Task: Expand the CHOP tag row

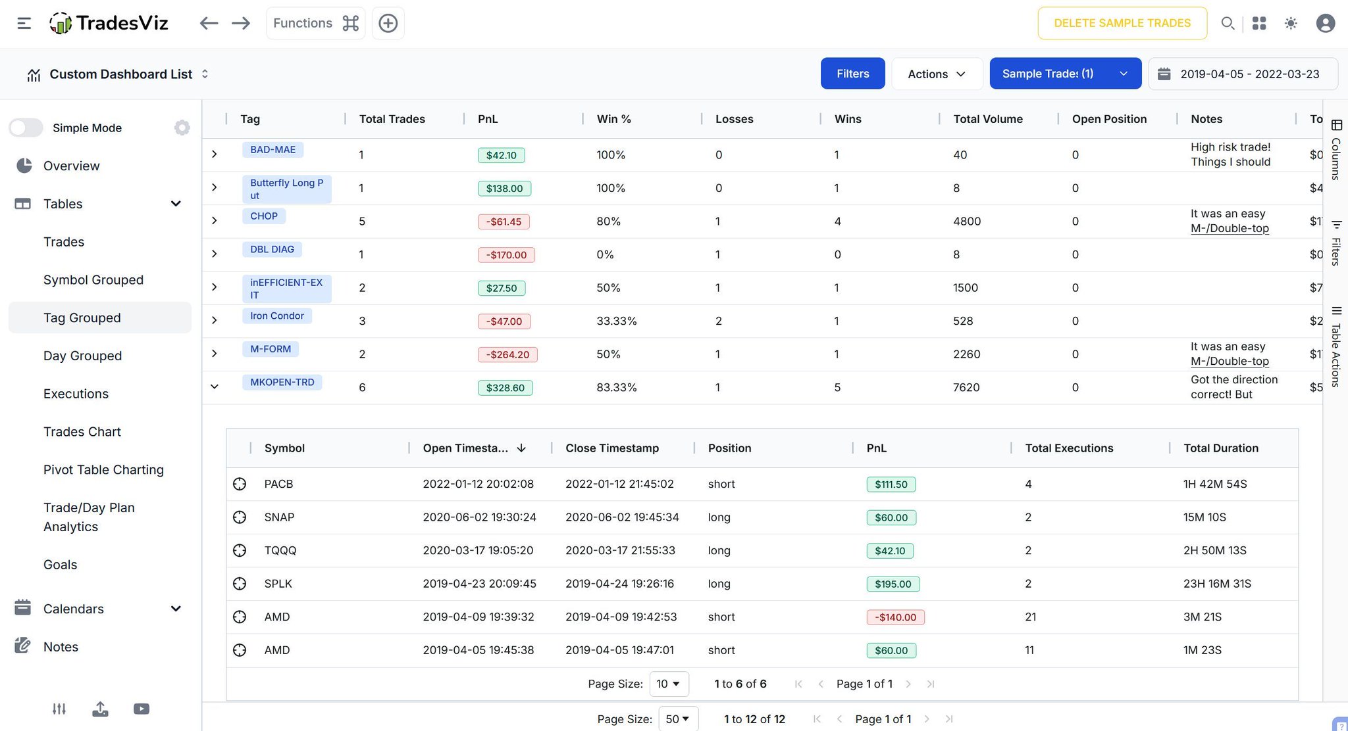Action: pyautogui.click(x=214, y=221)
